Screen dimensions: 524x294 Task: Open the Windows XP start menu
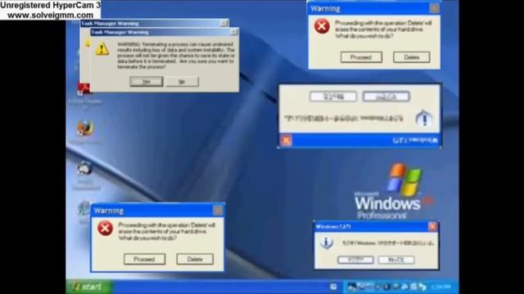pos(88,287)
